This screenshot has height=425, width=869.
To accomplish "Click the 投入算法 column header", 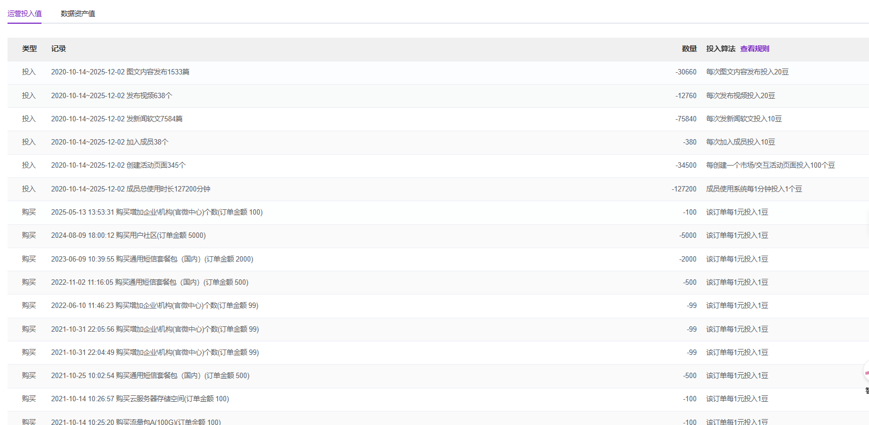I will click(x=720, y=49).
